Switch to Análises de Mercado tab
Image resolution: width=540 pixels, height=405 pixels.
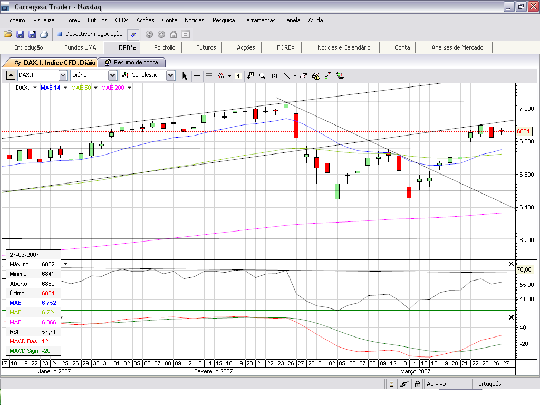(457, 47)
